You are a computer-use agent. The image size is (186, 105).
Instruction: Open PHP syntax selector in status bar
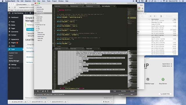[132, 94]
